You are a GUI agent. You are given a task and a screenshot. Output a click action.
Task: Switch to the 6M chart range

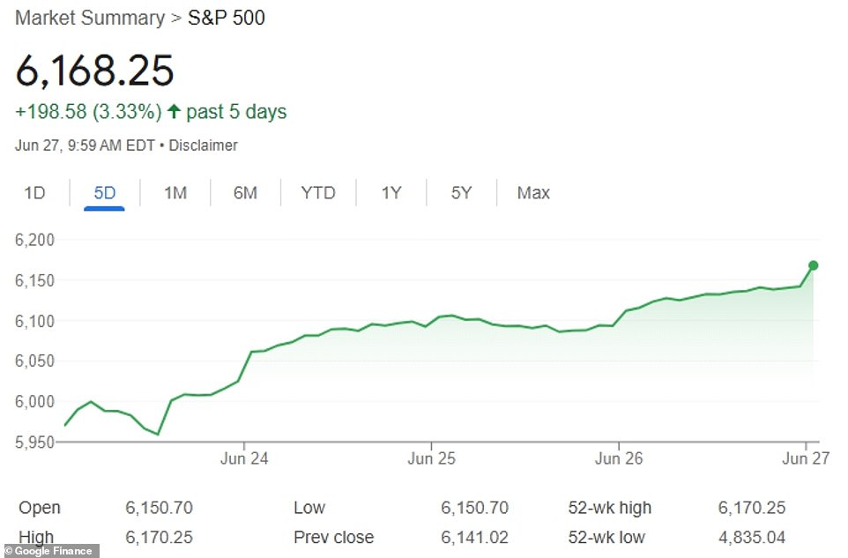click(245, 192)
